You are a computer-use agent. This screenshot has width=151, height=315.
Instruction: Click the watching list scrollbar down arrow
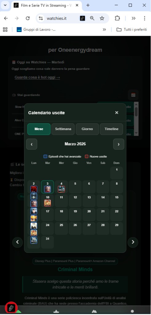tap(136, 133)
